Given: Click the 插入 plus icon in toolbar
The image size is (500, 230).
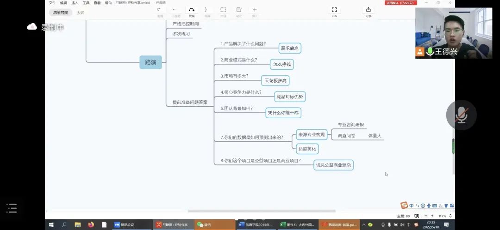Looking at the screenshot, I should click(x=255, y=10).
